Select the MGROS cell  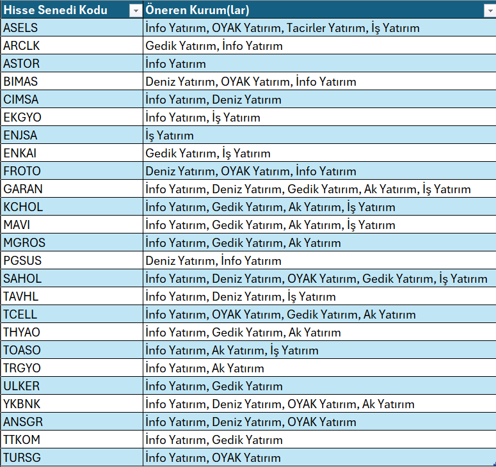pyautogui.click(x=72, y=242)
